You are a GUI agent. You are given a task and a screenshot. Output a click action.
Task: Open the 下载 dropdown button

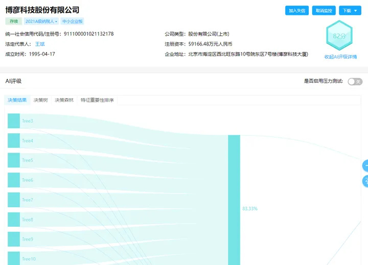point(350,11)
